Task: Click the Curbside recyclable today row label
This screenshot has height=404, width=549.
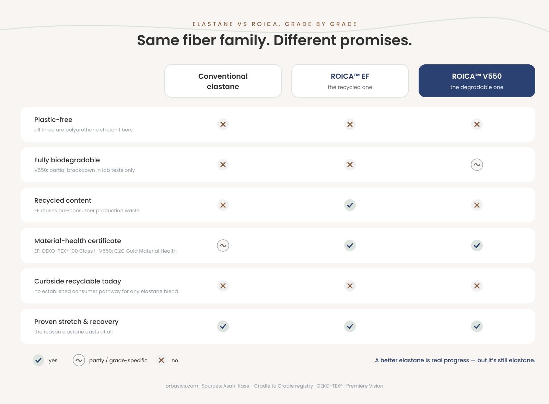Action: 78,281
